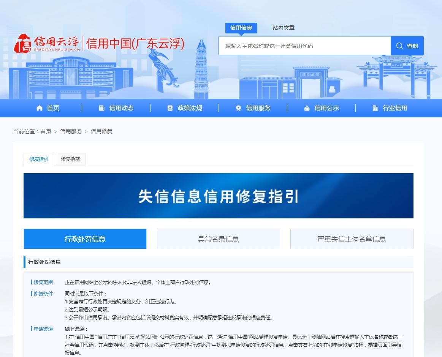Open 严重失信主体名单信息 section
442x357 pixels.
(x=352, y=239)
